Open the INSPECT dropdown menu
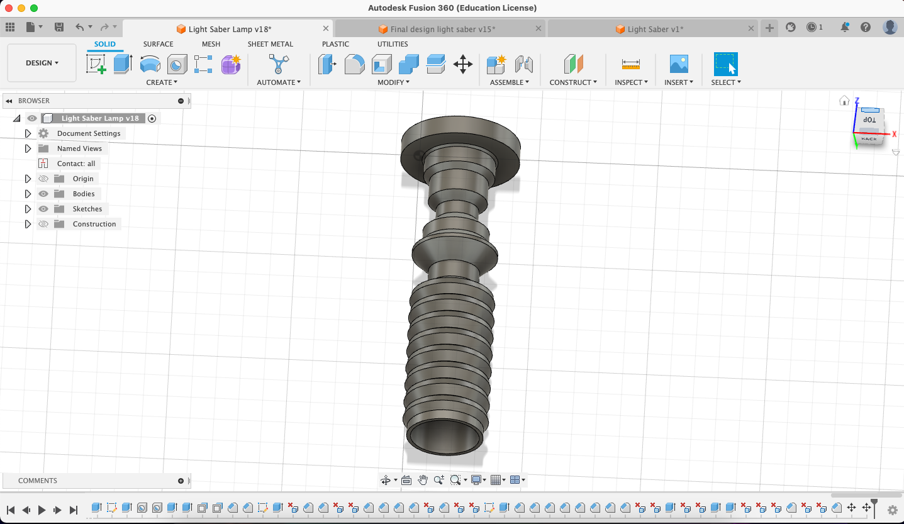 click(x=631, y=82)
